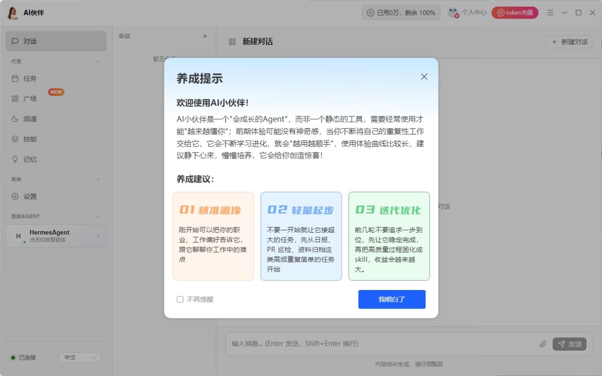Screen dimensions: 602x376
Task: Add a conversation with the plus icon
Action: click(205, 36)
